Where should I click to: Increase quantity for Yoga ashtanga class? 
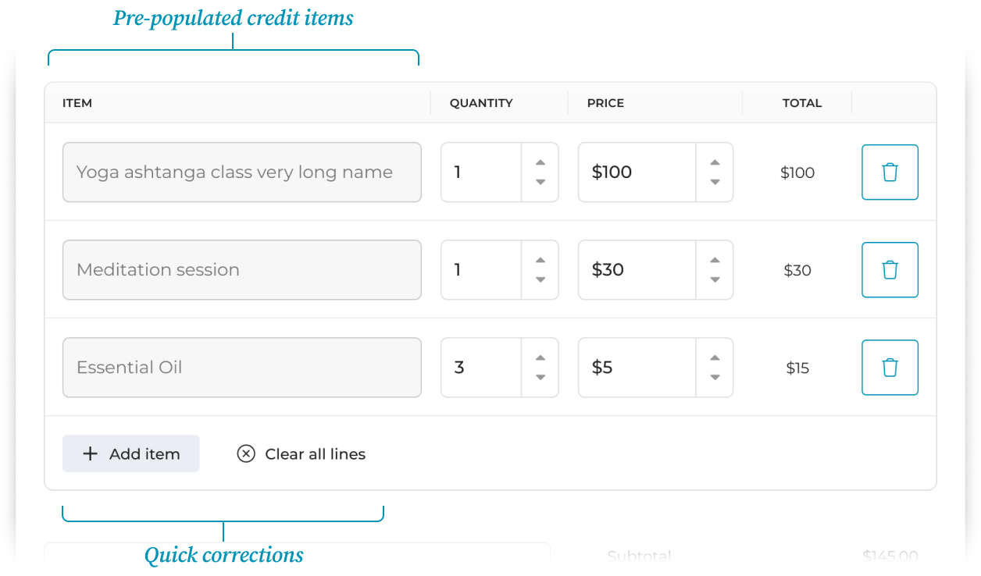pyautogui.click(x=540, y=162)
